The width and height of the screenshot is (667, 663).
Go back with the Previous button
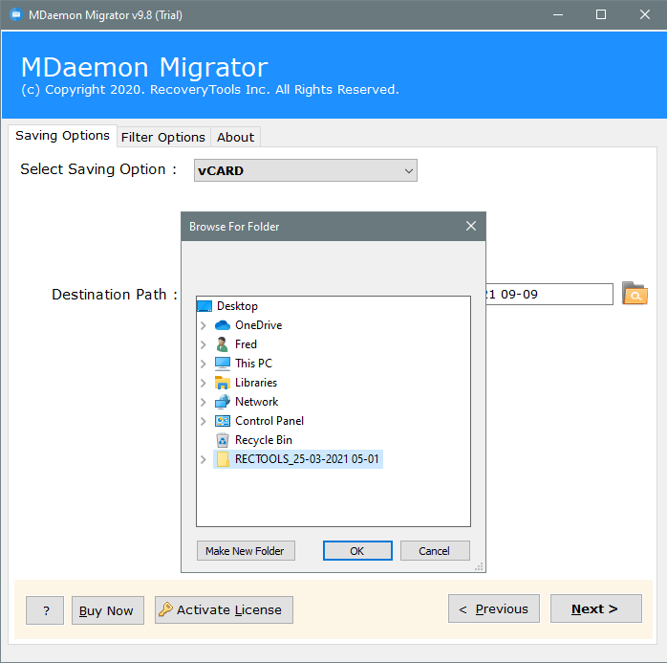[x=493, y=608]
